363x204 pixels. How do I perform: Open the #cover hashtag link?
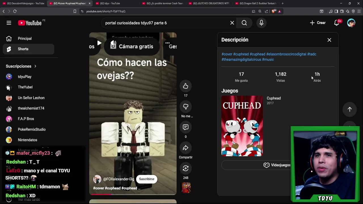point(227,54)
